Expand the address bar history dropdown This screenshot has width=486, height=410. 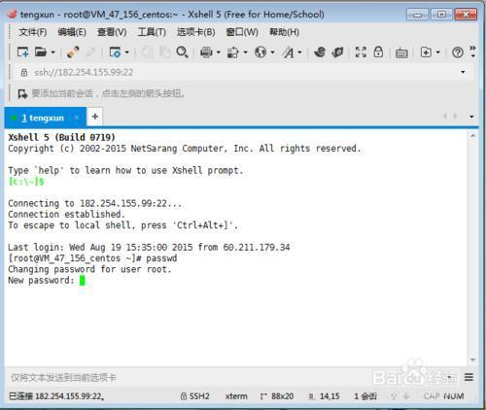(463, 72)
